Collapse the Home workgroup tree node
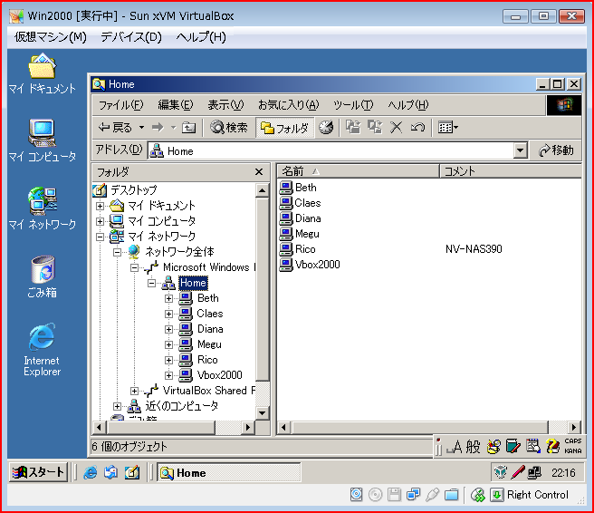This screenshot has width=594, height=513. [152, 283]
